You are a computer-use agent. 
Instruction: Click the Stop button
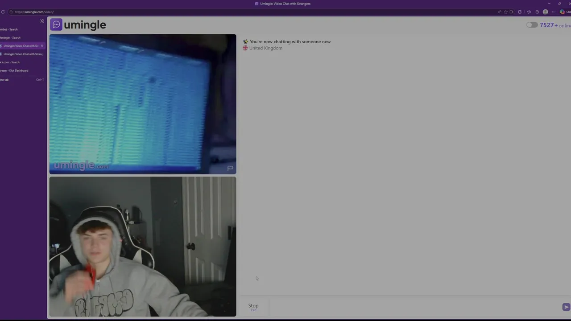pyautogui.click(x=253, y=306)
